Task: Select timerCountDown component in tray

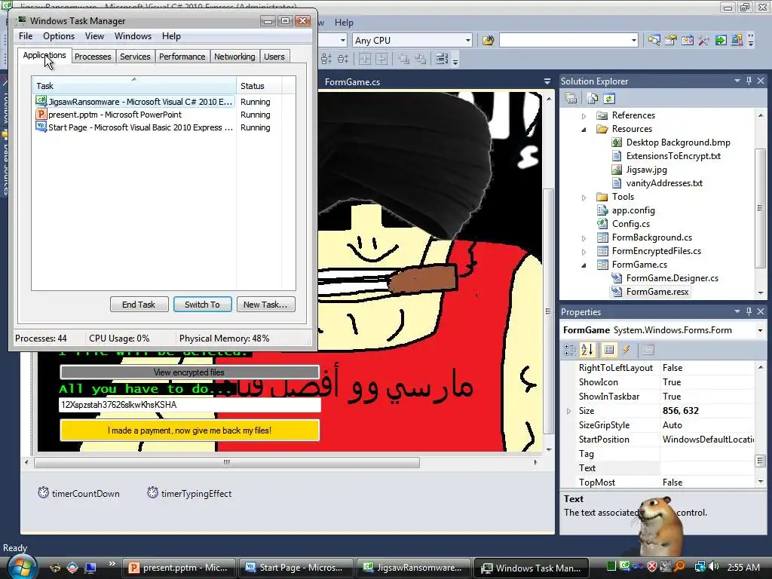Action: (78, 493)
